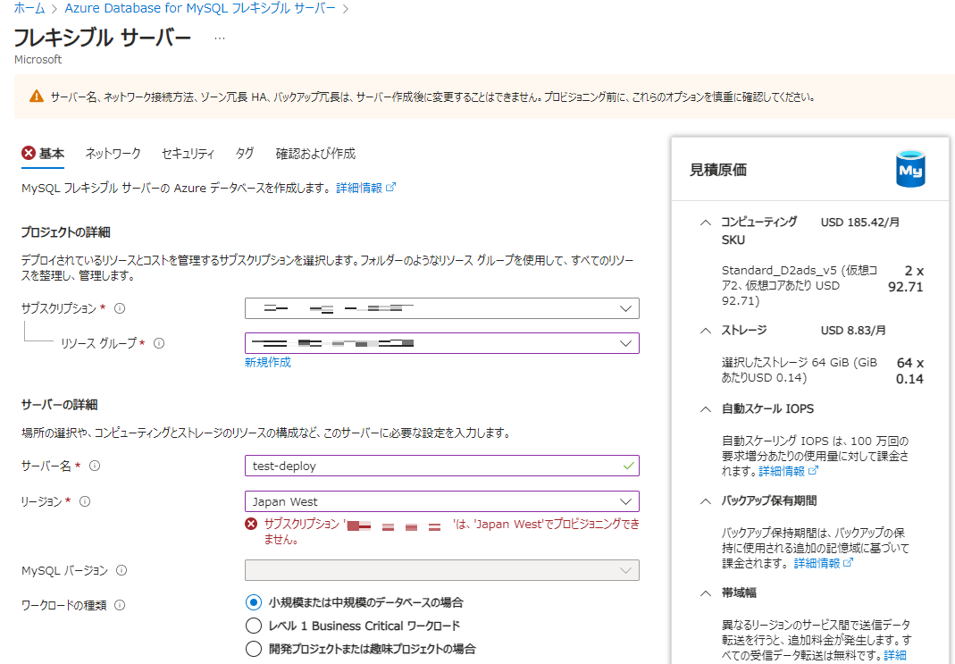Click the 選択したストレージ 64 GiB description
This screenshot has height=664, width=955.
point(799,370)
